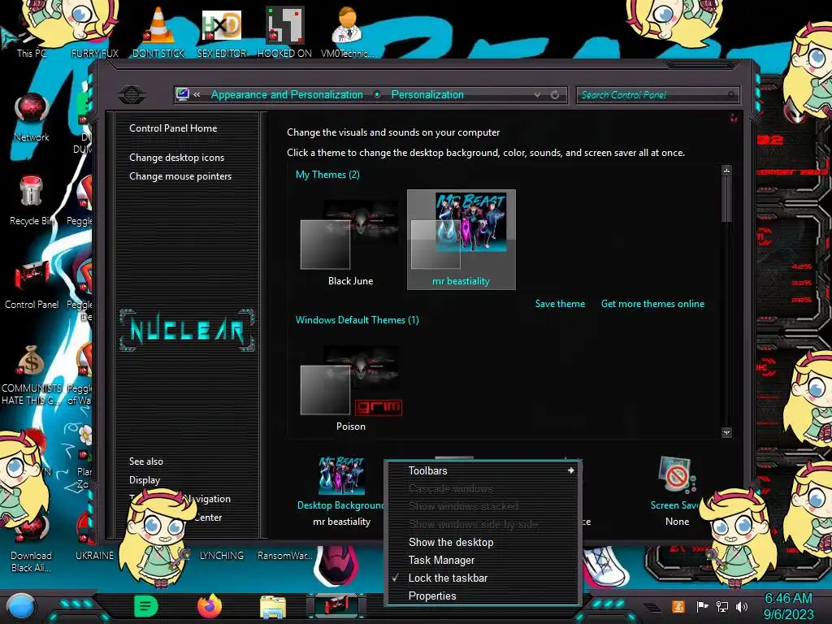Viewport: 832px width, 624px height.
Task: Open the money bag COMMUNISTS HATE THIS icon
Action: pos(32,375)
